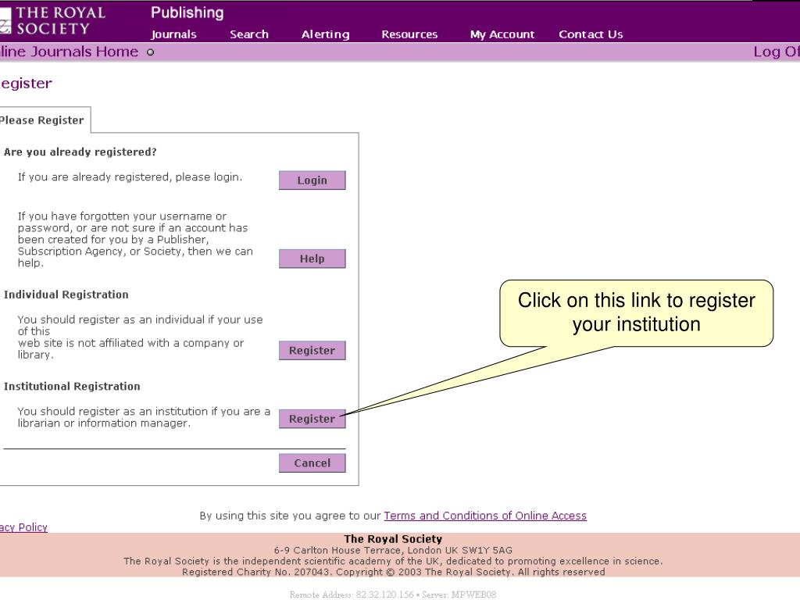Viewport: 800px width, 600px height.
Task: Click the Help button
Action: pyautogui.click(x=312, y=259)
